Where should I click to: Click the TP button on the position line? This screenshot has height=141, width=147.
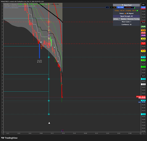click(x=111, y=7)
